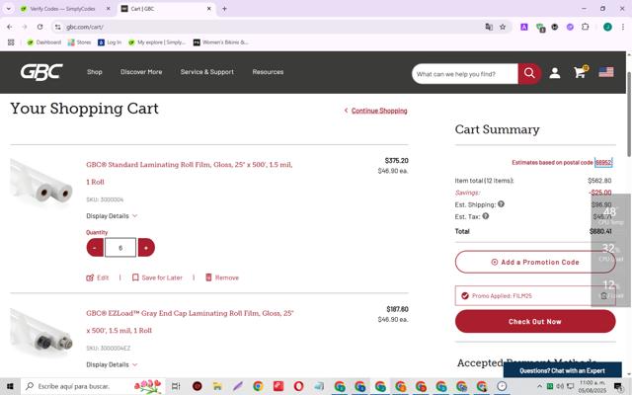Close the Cart | GBC tab
The height and width of the screenshot is (395, 632).
coord(209,9)
